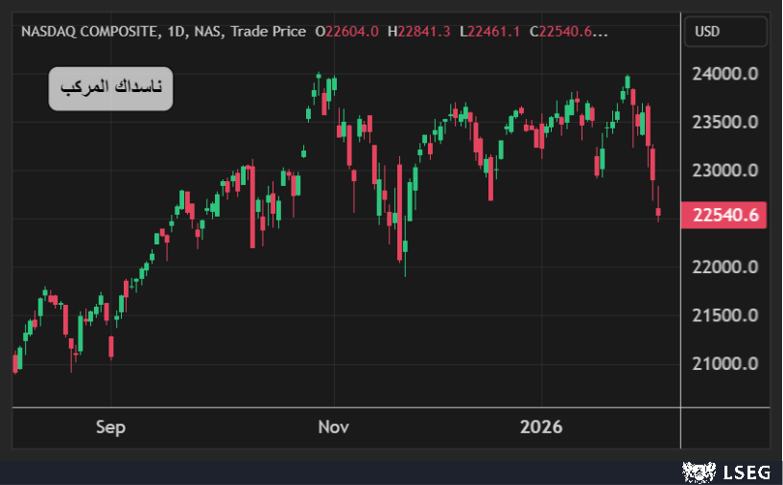The image size is (783, 485).
Task: Click the 22000.0 price axis label
Action: click(725, 266)
